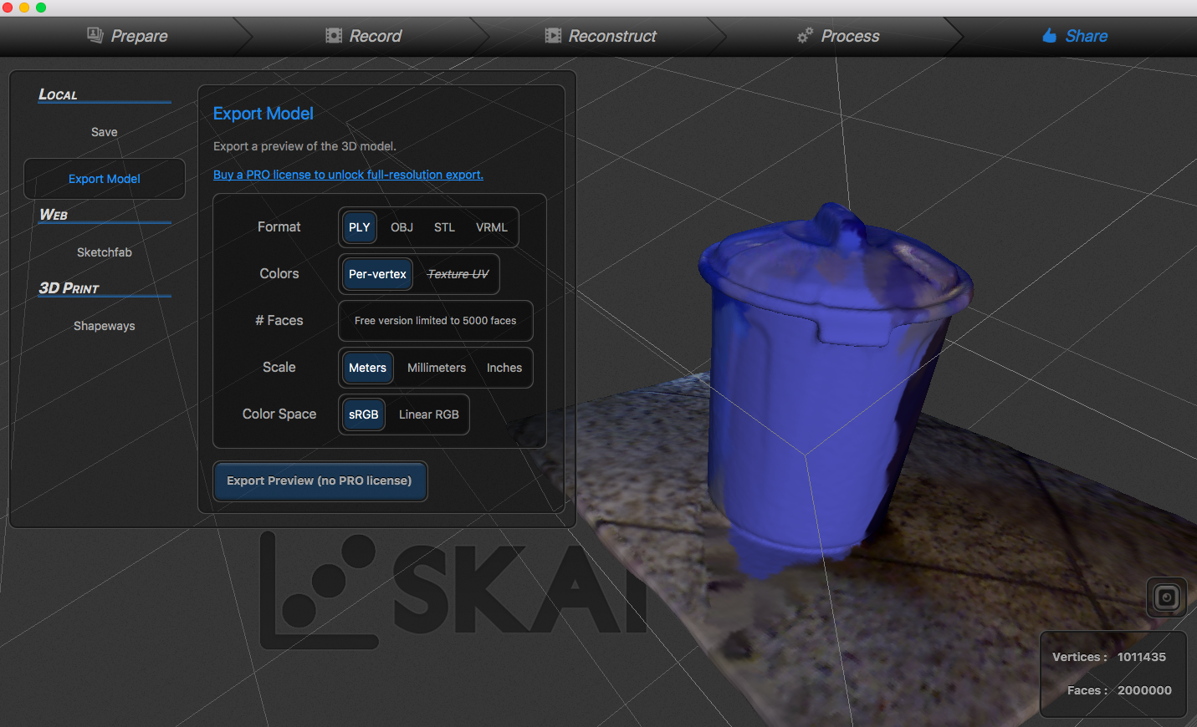Click the Vertices count 1011435

pos(1142,657)
